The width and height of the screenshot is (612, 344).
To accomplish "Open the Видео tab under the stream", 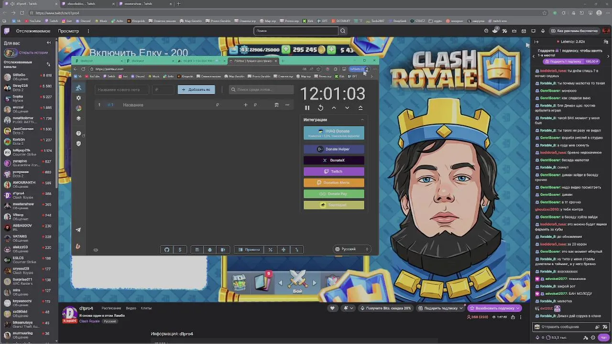I will pos(131,308).
